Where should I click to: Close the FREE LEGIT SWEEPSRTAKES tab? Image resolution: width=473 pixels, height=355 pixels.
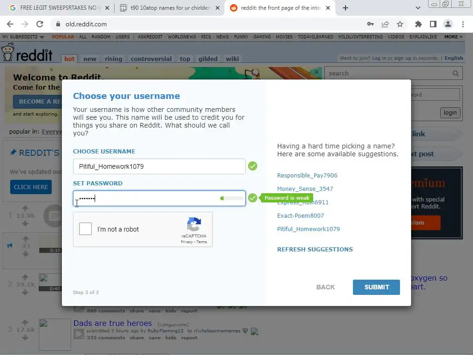click(x=107, y=8)
